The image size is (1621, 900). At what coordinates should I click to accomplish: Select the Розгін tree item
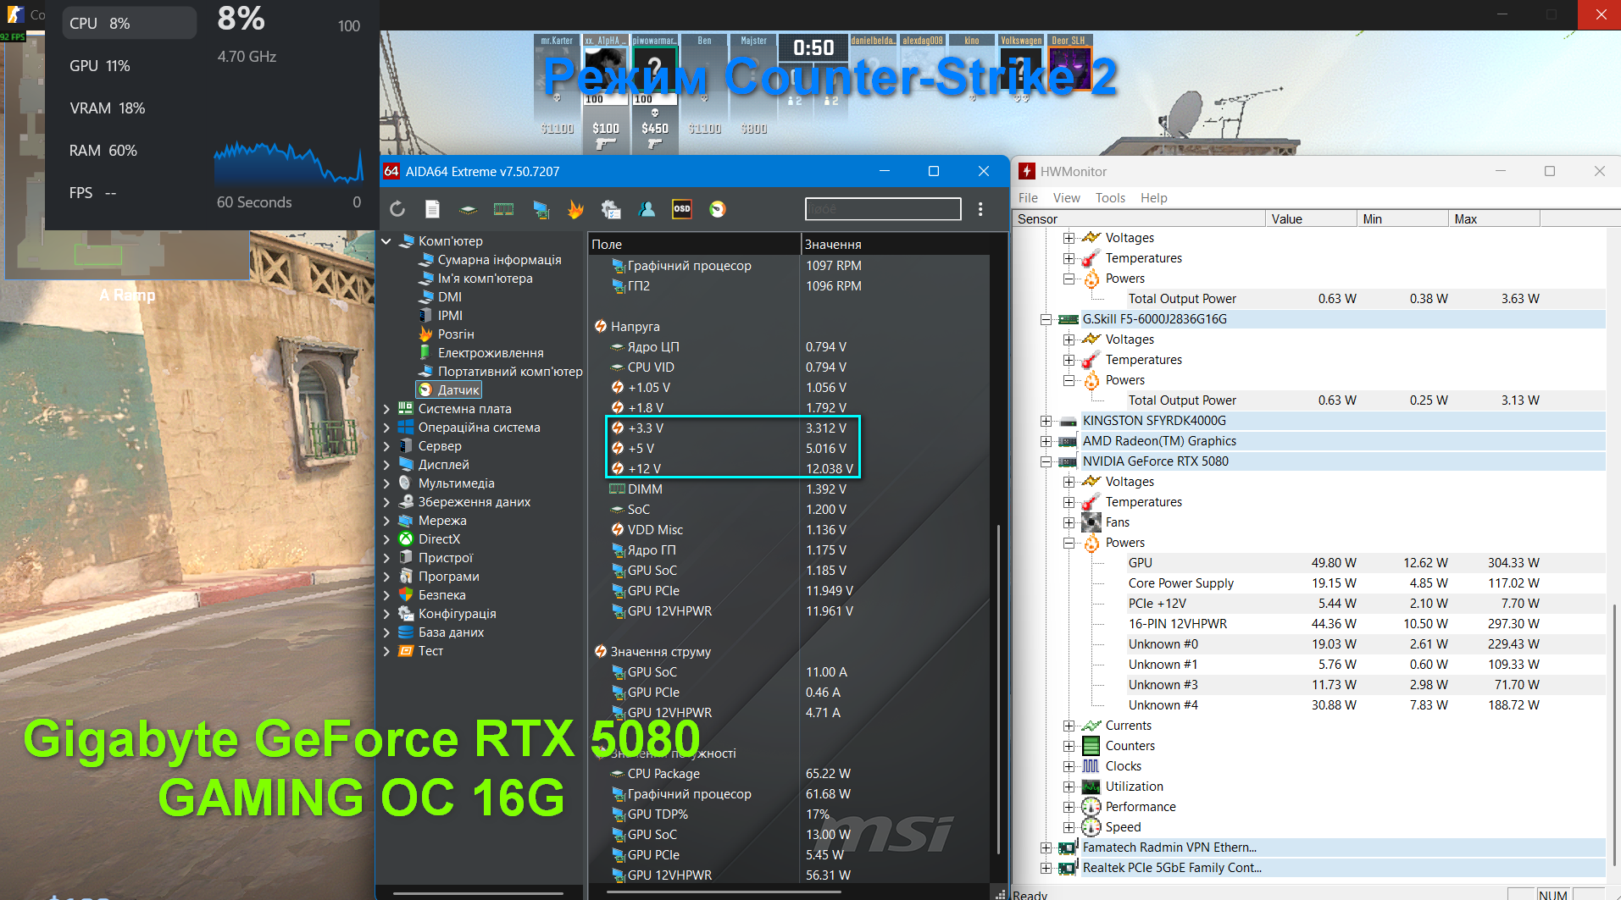pos(456,334)
